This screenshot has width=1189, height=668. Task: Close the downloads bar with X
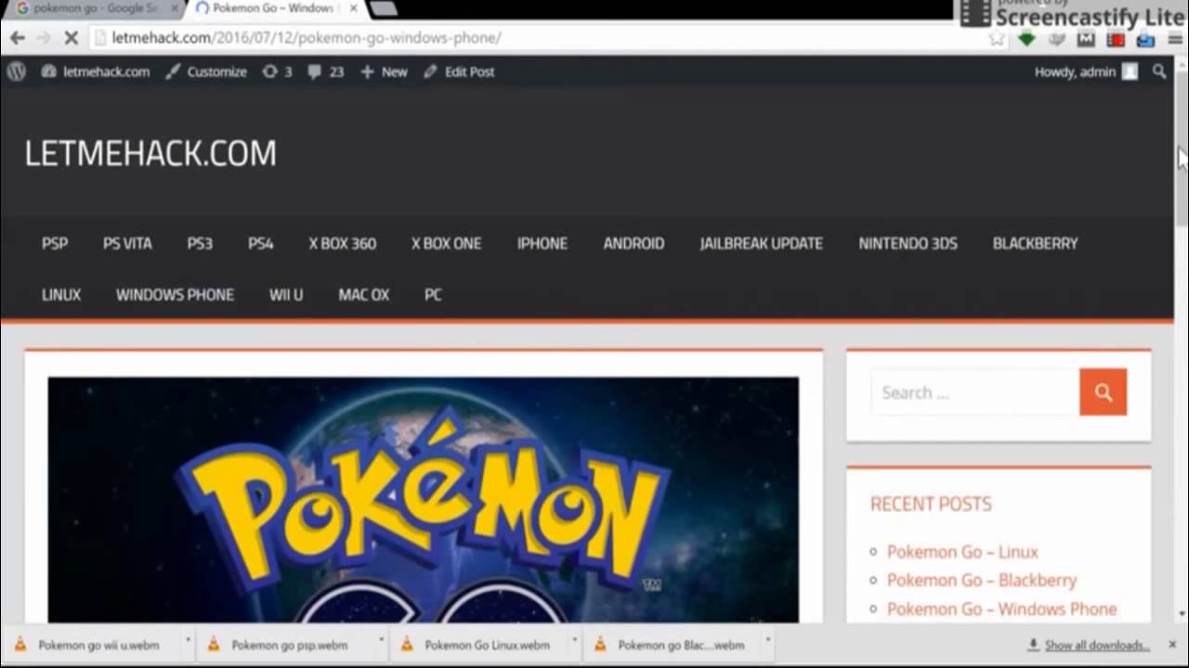click(x=1173, y=645)
